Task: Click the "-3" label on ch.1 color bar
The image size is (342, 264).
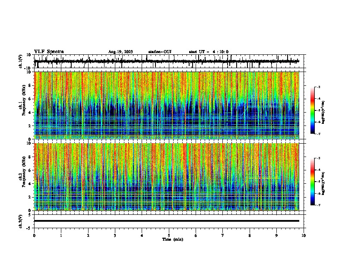Action: tap(319, 87)
